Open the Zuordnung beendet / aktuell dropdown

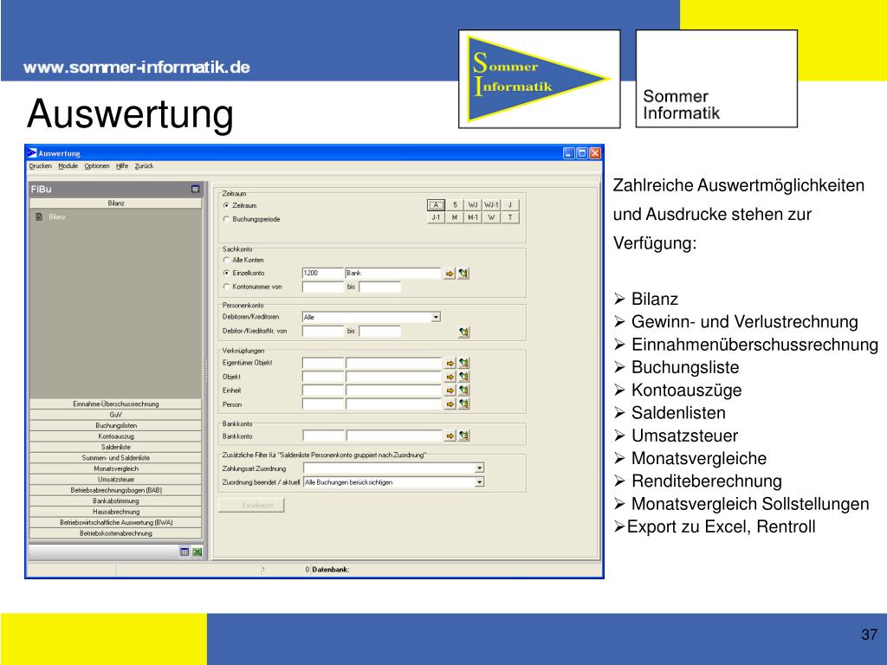tap(479, 482)
